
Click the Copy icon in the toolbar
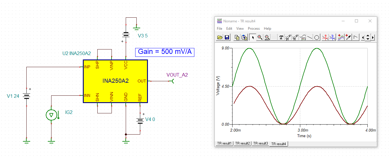coord(237,37)
